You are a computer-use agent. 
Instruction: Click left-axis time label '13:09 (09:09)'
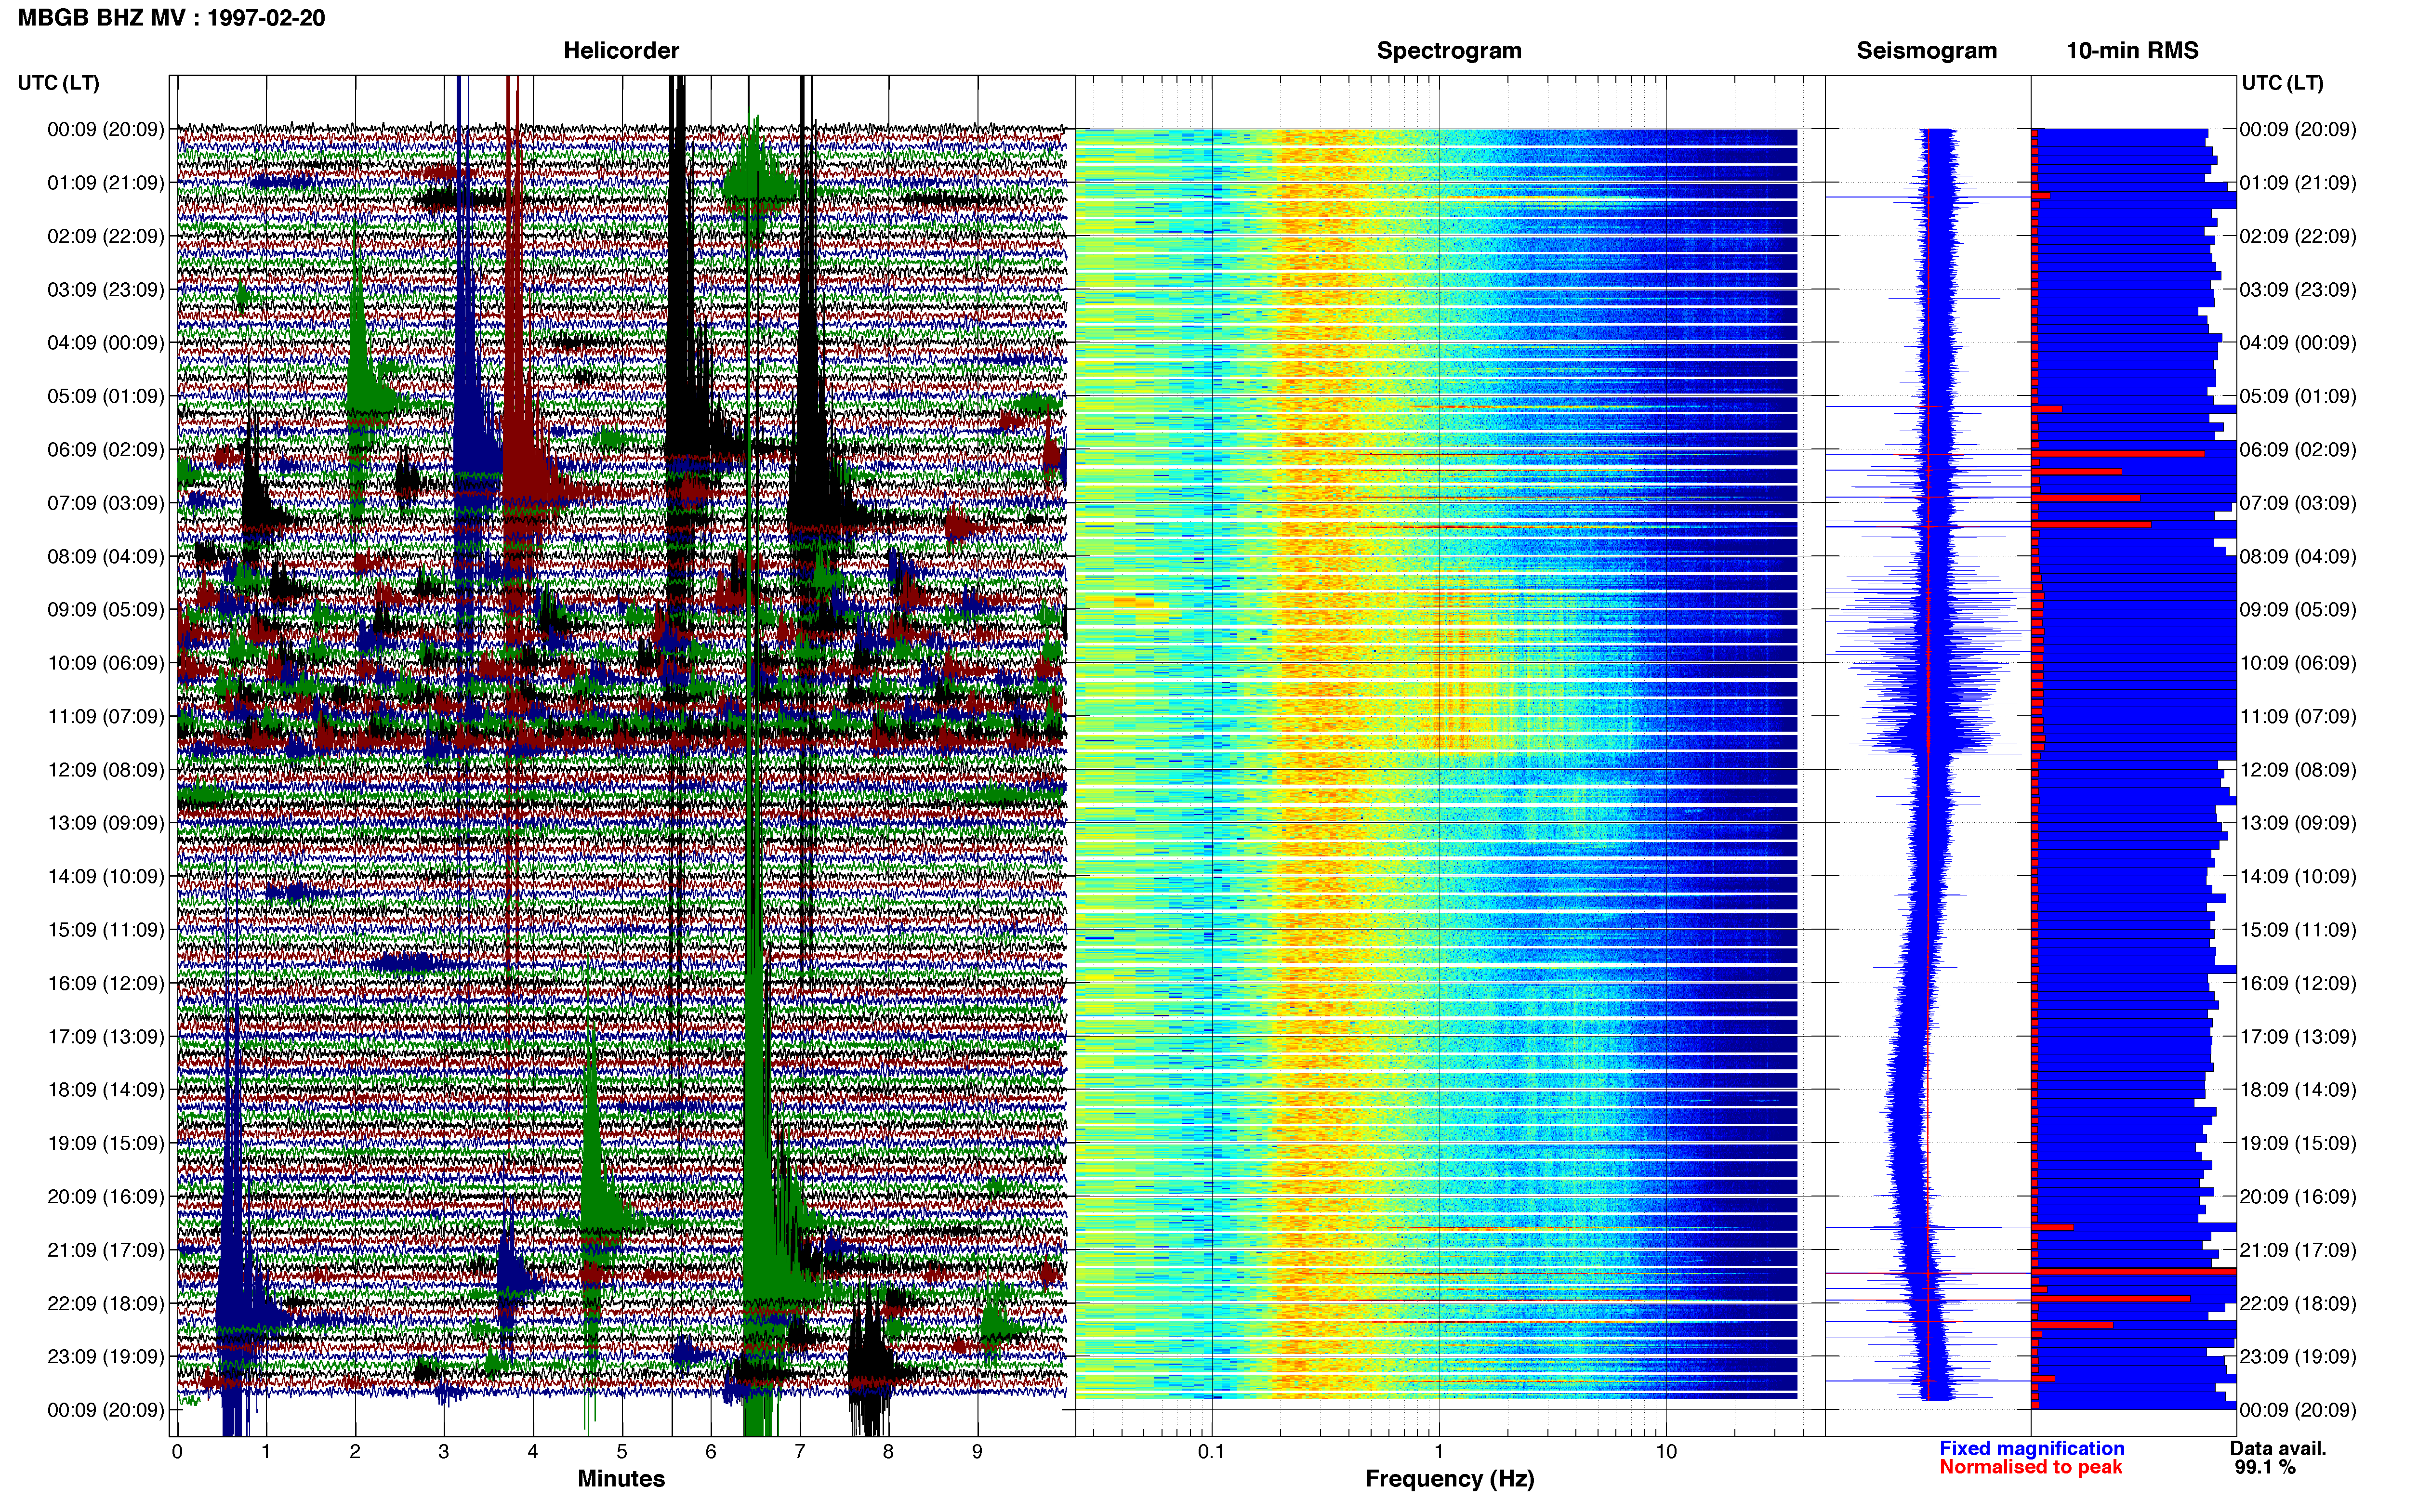tap(106, 823)
